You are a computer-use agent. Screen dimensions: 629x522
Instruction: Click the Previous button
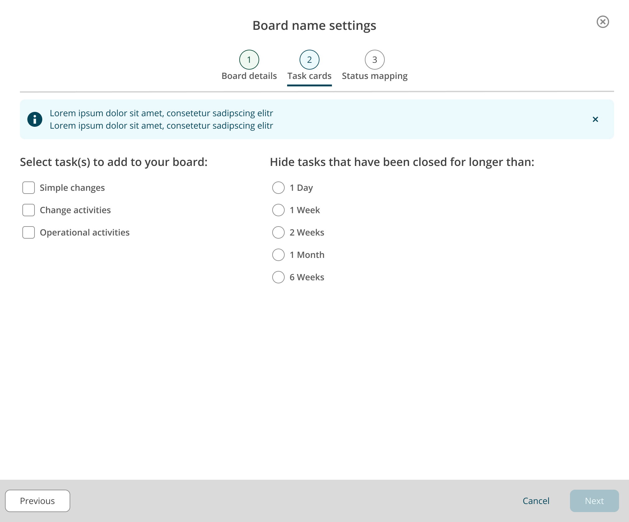pos(37,501)
